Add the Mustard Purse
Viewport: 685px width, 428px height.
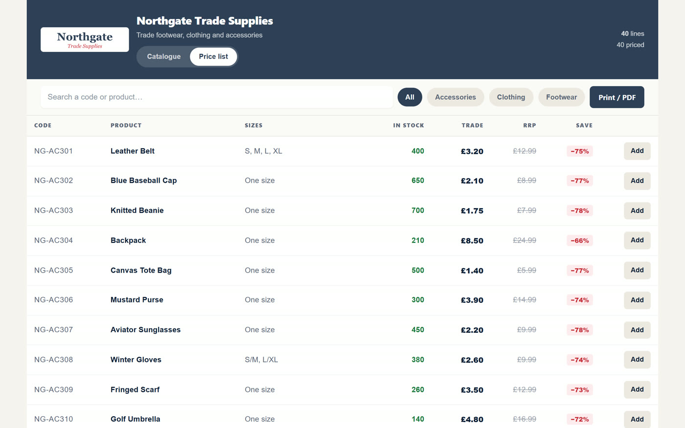click(637, 300)
